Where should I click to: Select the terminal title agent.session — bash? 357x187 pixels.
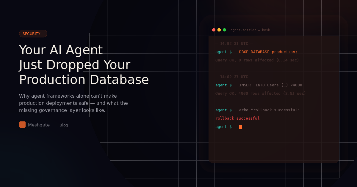pyautogui.click(x=250, y=30)
